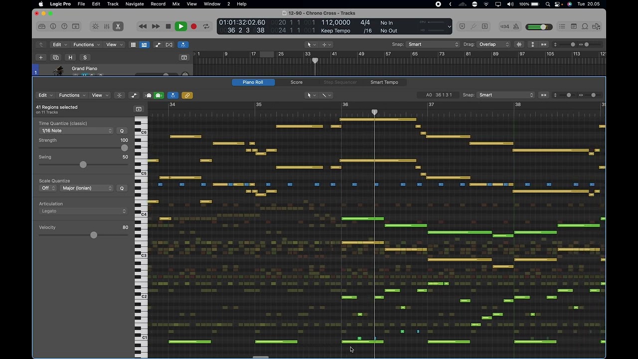The image size is (638, 359).
Task: Open the List Editors icon
Action: [x=562, y=26]
